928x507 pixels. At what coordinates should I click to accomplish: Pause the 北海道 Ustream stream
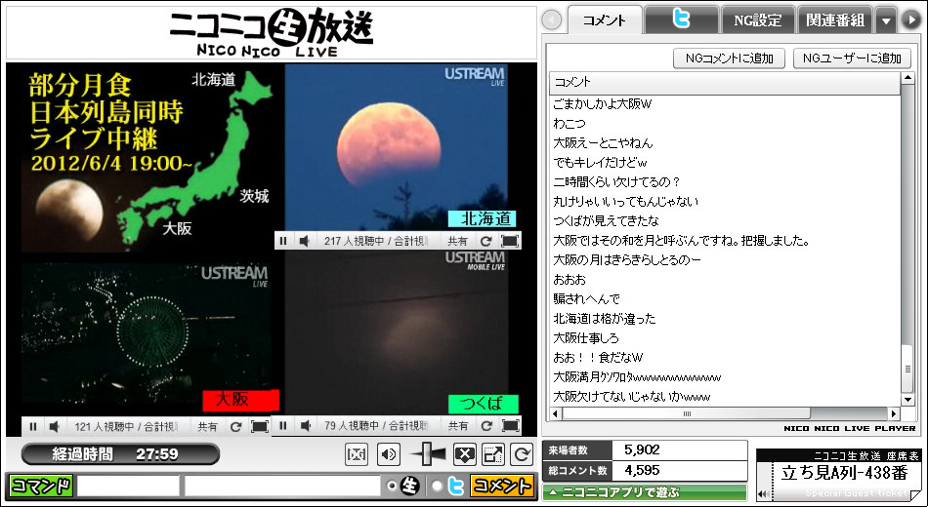point(283,241)
